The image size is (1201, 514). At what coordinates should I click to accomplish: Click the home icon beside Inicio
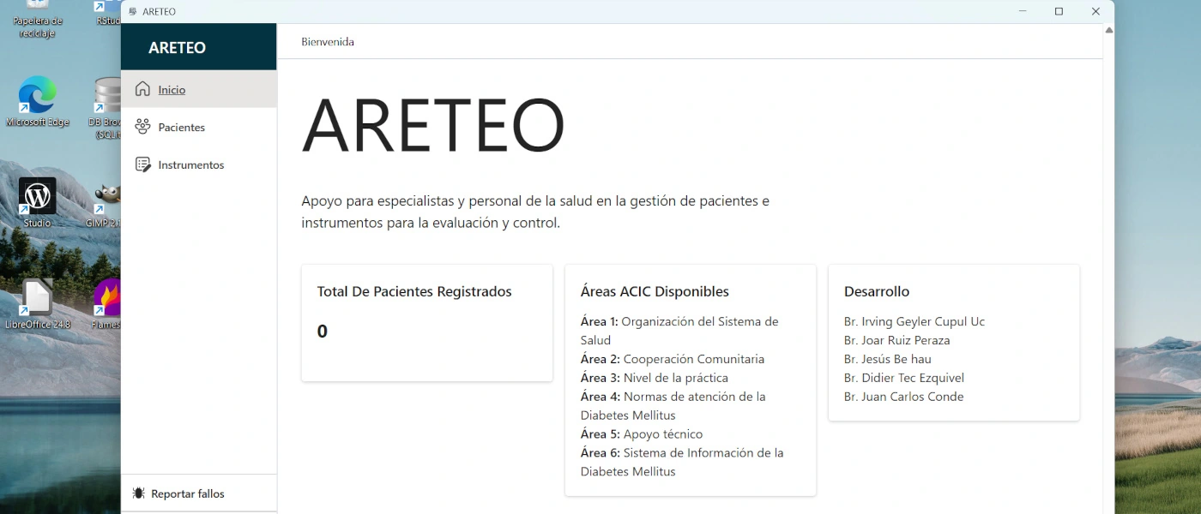(x=142, y=89)
